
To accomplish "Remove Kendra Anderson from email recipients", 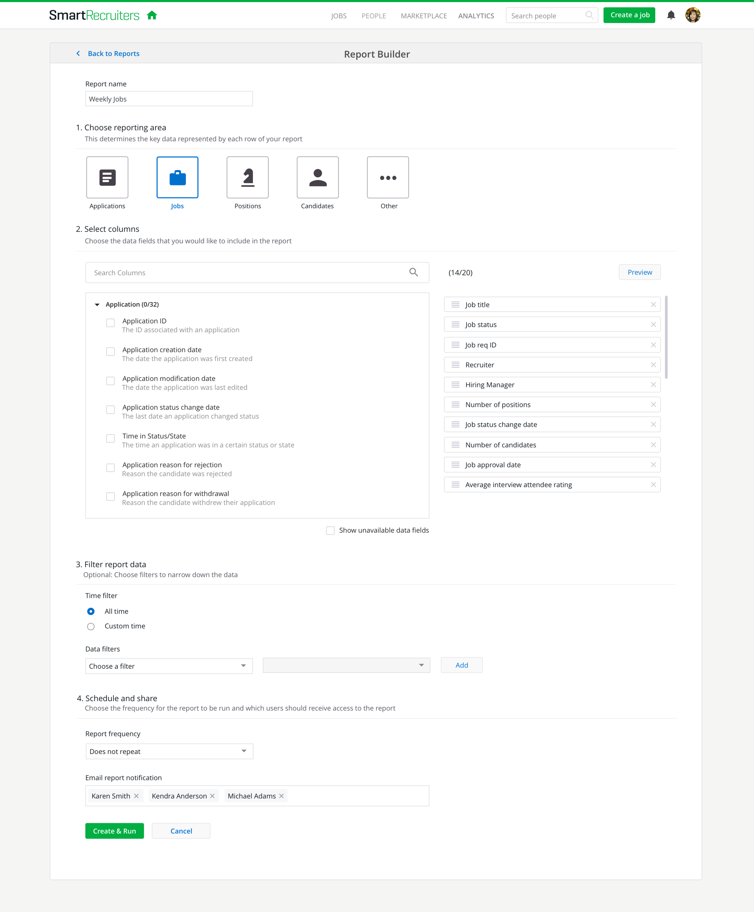I will tap(212, 796).
